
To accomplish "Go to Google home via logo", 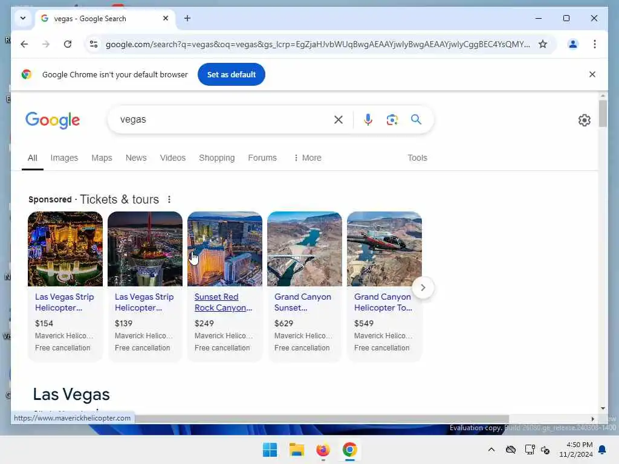I will [x=53, y=120].
